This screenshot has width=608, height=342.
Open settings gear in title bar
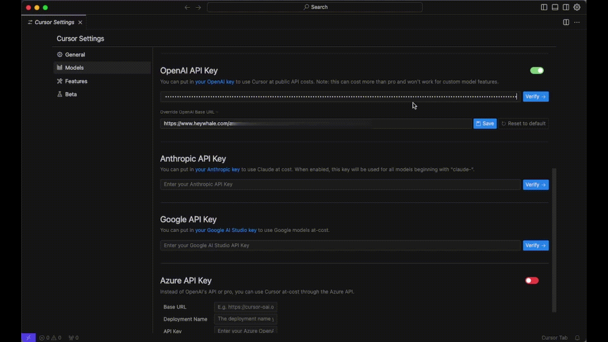click(577, 7)
